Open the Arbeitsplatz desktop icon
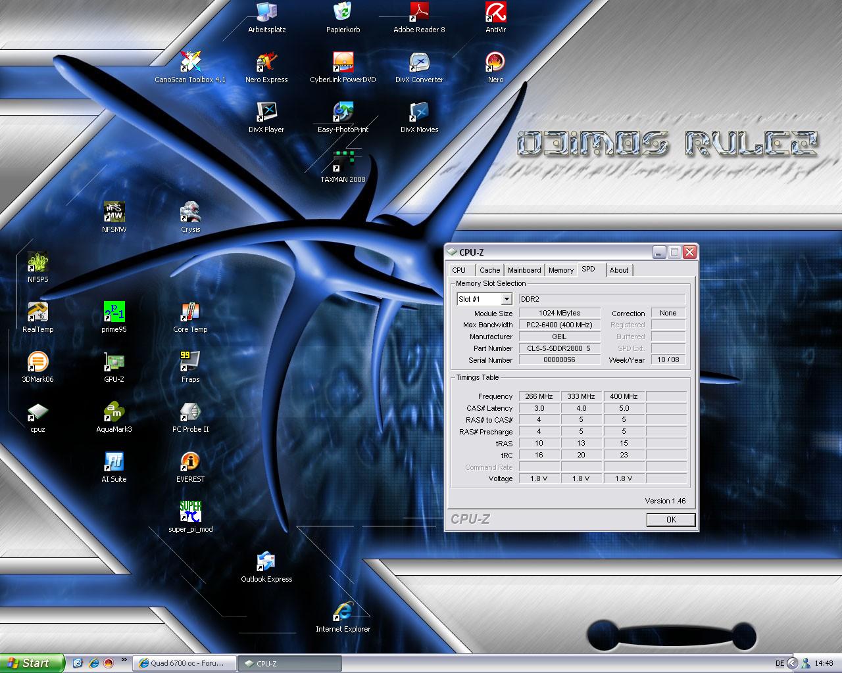This screenshot has width=842, height=673. click(266, 17)
